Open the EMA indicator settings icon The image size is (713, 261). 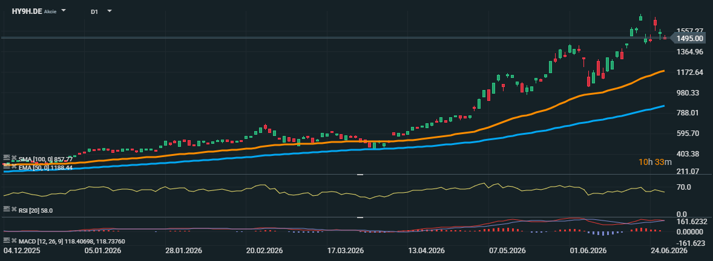7,167
